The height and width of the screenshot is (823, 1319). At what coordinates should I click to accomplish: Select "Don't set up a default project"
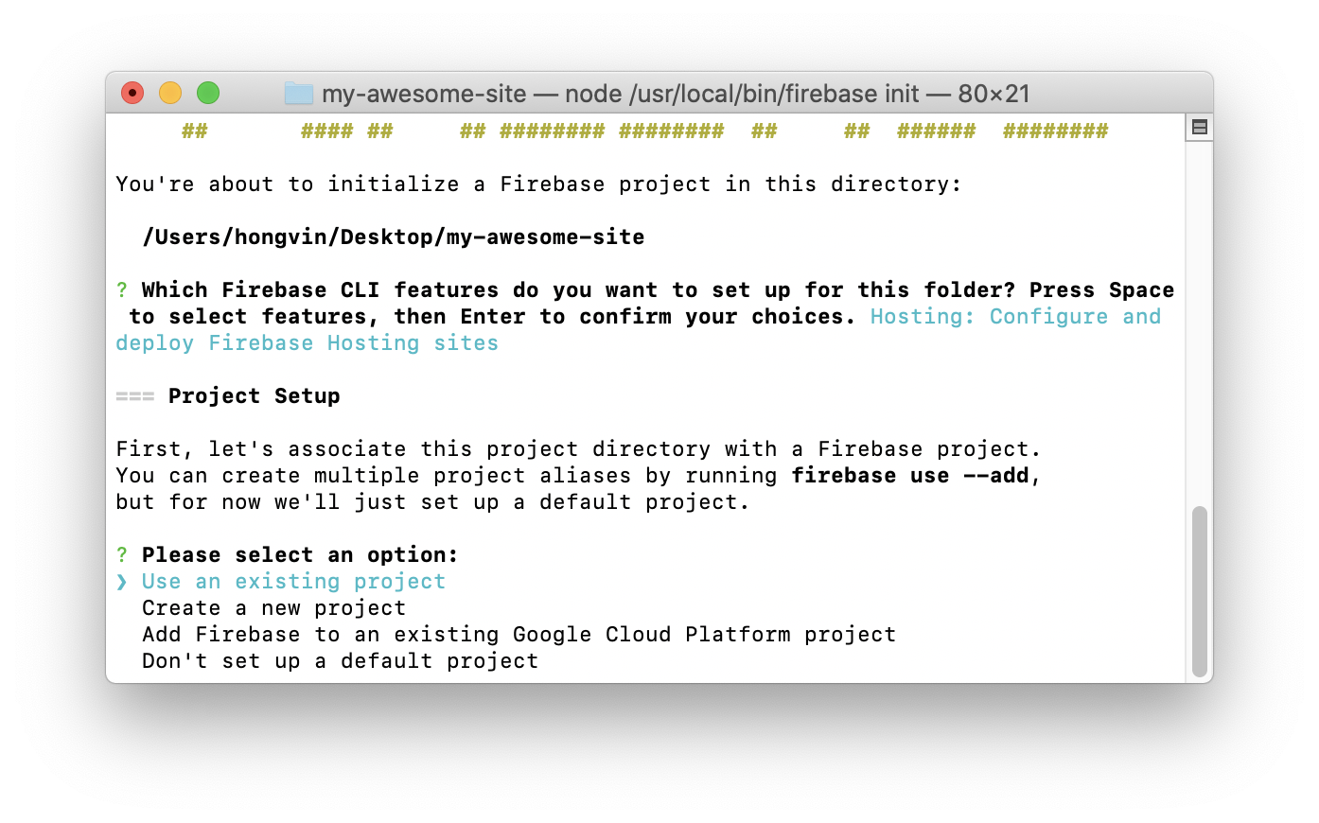[340, 661]
